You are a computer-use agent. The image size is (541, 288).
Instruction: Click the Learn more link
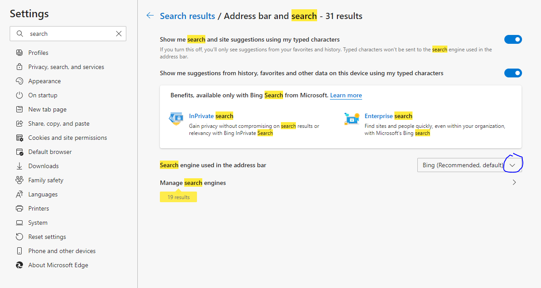pos(346,95)
